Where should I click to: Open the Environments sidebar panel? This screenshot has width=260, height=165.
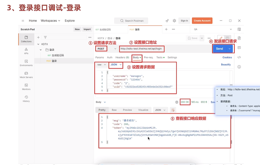point(26,63)
